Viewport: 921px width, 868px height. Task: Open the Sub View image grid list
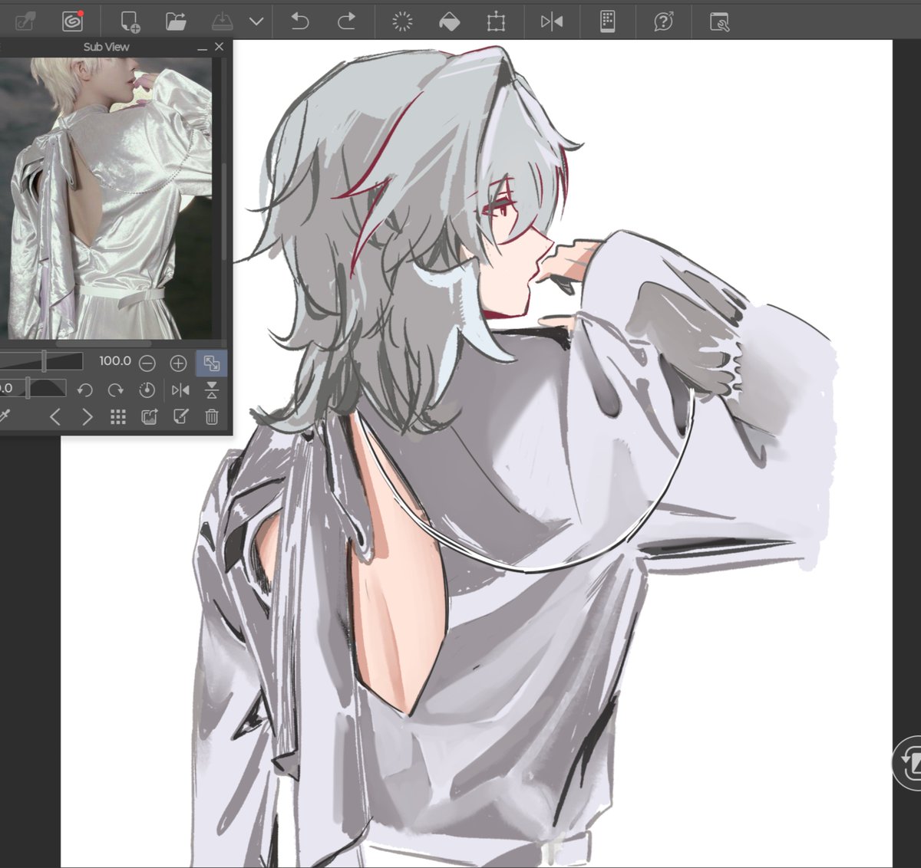click(117, 416)
